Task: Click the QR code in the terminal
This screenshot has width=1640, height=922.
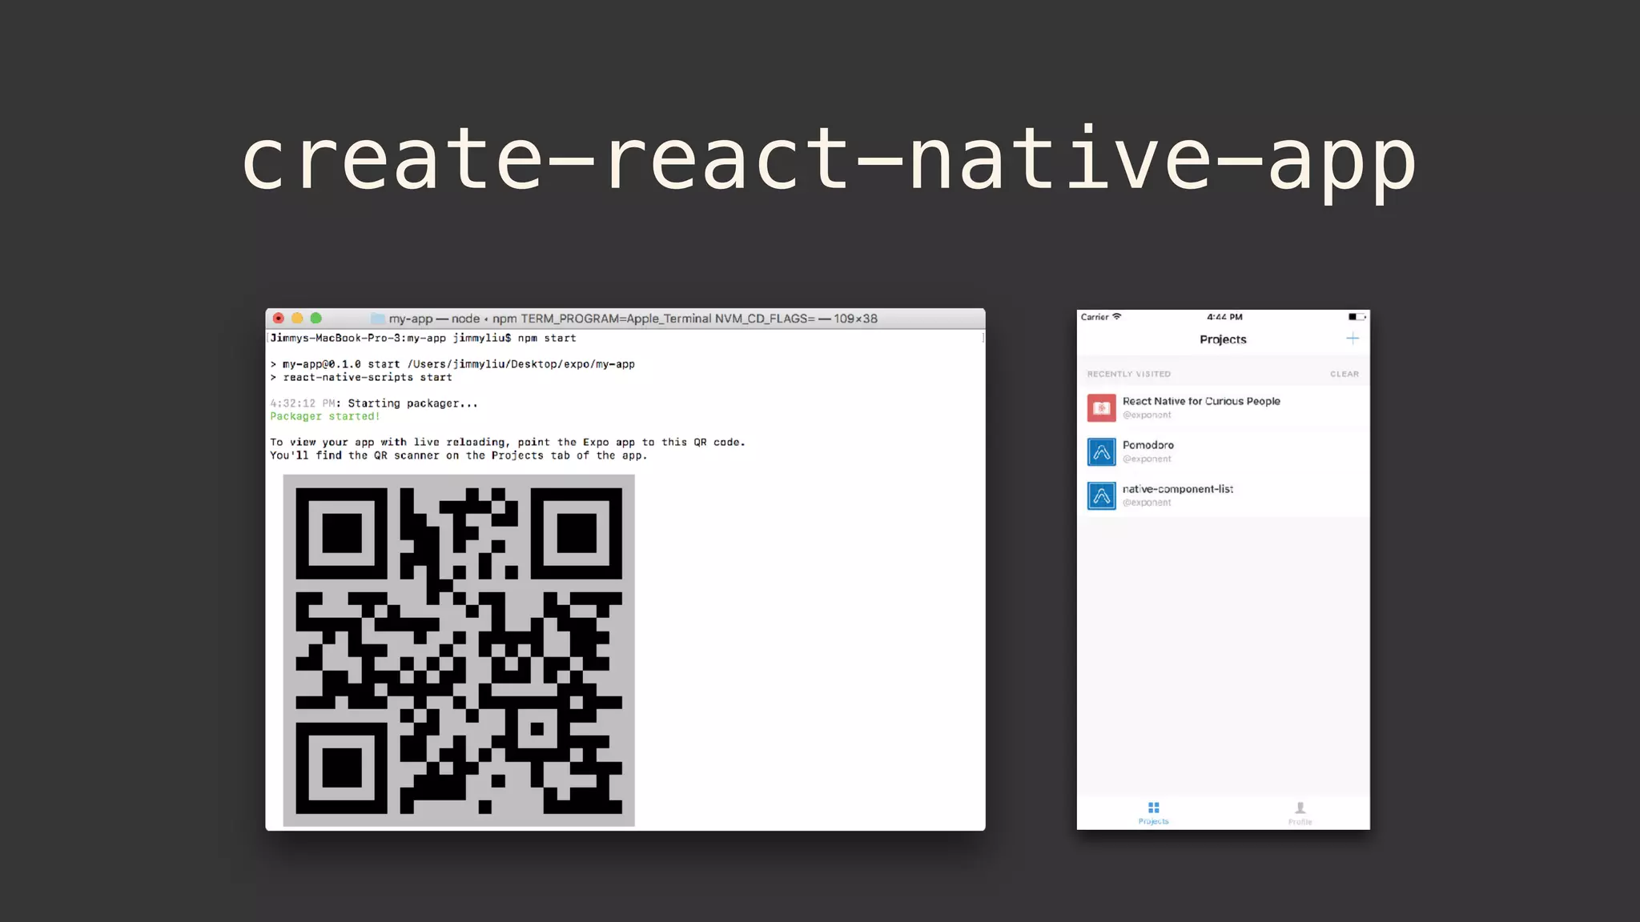Action: (459, 651)
